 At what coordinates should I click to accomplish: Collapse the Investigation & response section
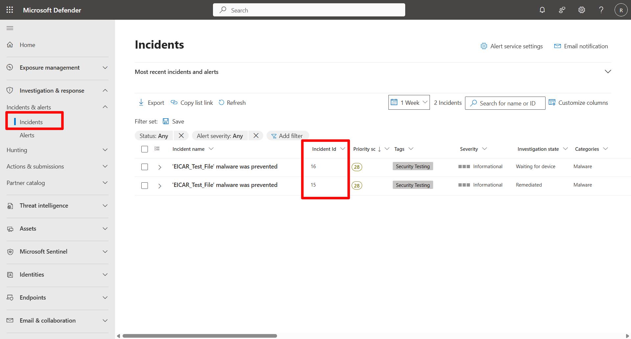coord(105,90)
